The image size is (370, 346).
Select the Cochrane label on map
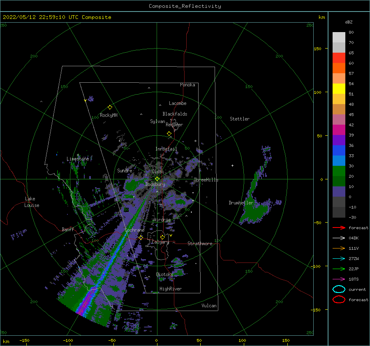[x=134, y=230]
